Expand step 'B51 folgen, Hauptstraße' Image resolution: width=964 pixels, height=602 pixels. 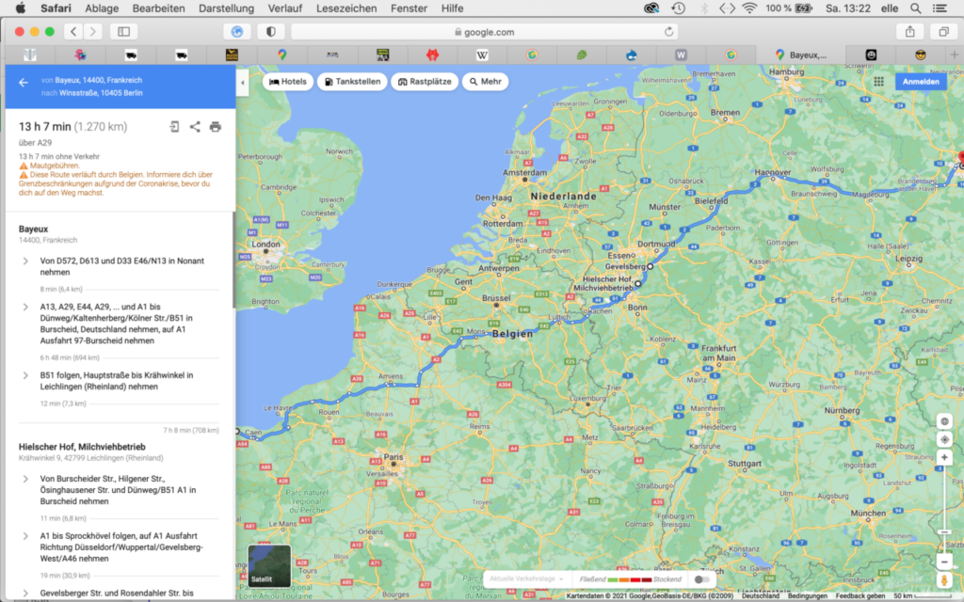pos(25,375)
